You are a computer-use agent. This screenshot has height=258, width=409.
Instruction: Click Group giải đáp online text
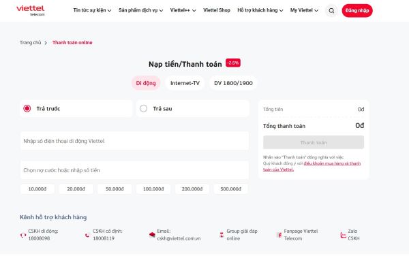click(x=242, y=235)
